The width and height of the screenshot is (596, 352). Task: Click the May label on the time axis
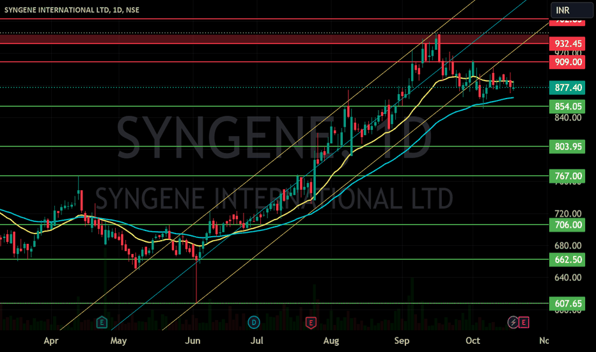click(x=118, y=340)
